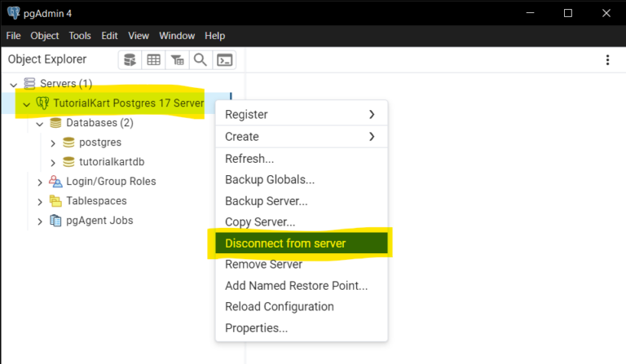626x364 pixels.
Task: Open the Query Tool from the Object Explorer toolbar
Action: coord(130,59)
